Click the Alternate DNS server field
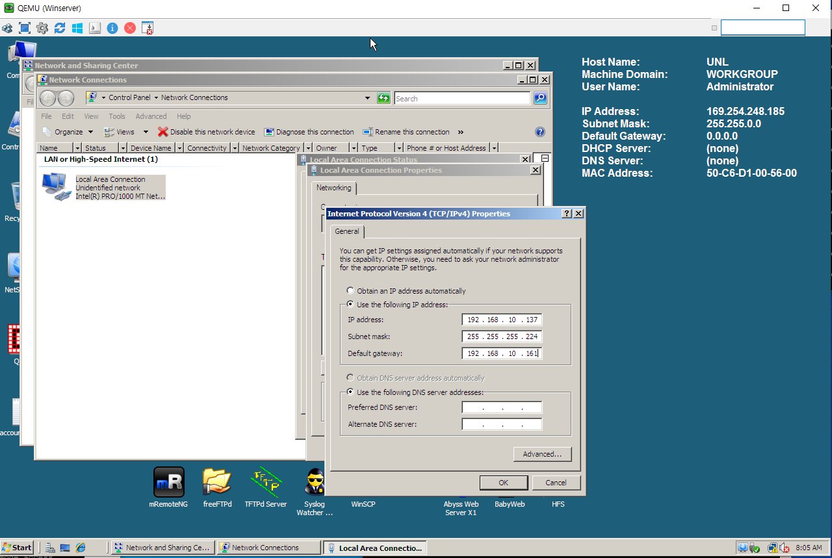This screenshot has width=832, height=558. point(502,424)
